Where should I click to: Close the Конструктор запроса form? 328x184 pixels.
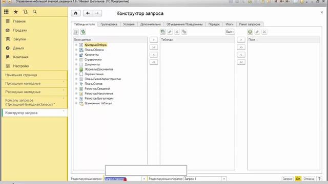pyautogui.click(x=322, y=12)
